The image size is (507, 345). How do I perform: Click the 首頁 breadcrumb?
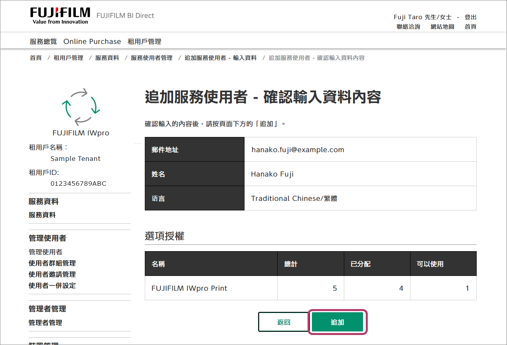tap(36, 58)
